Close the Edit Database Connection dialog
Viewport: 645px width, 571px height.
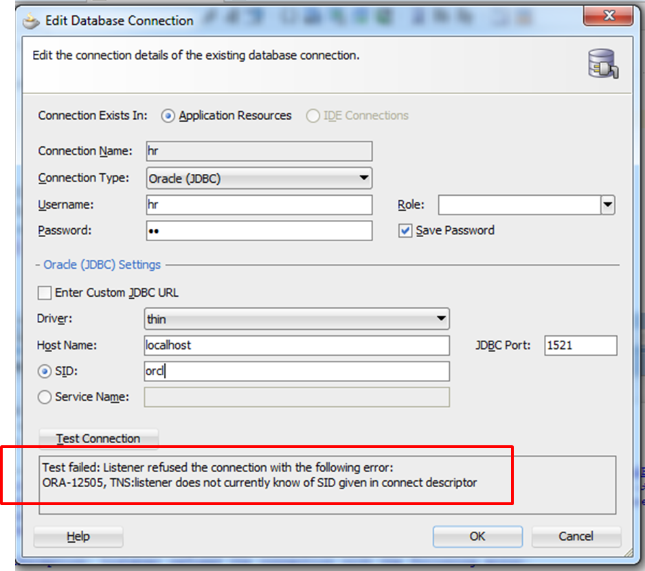tap(608, 15)
